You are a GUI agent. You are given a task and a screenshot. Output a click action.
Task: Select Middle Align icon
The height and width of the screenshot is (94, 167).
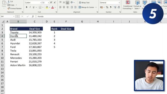(64, 2)
